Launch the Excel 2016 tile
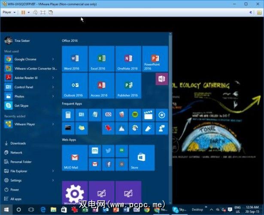Viewport: 264px width, 215px height. click(x=102, y=59)
